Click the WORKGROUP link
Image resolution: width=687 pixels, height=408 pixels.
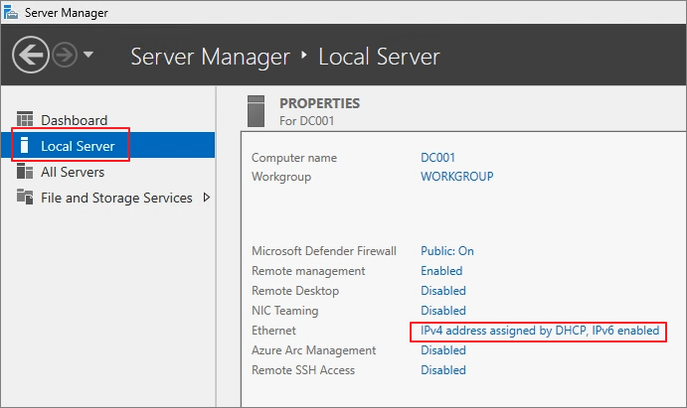457,177
